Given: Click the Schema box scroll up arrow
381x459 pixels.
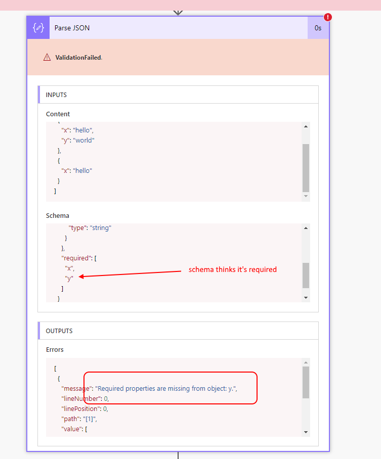Looking at the screenshot, I should point(306,228).
